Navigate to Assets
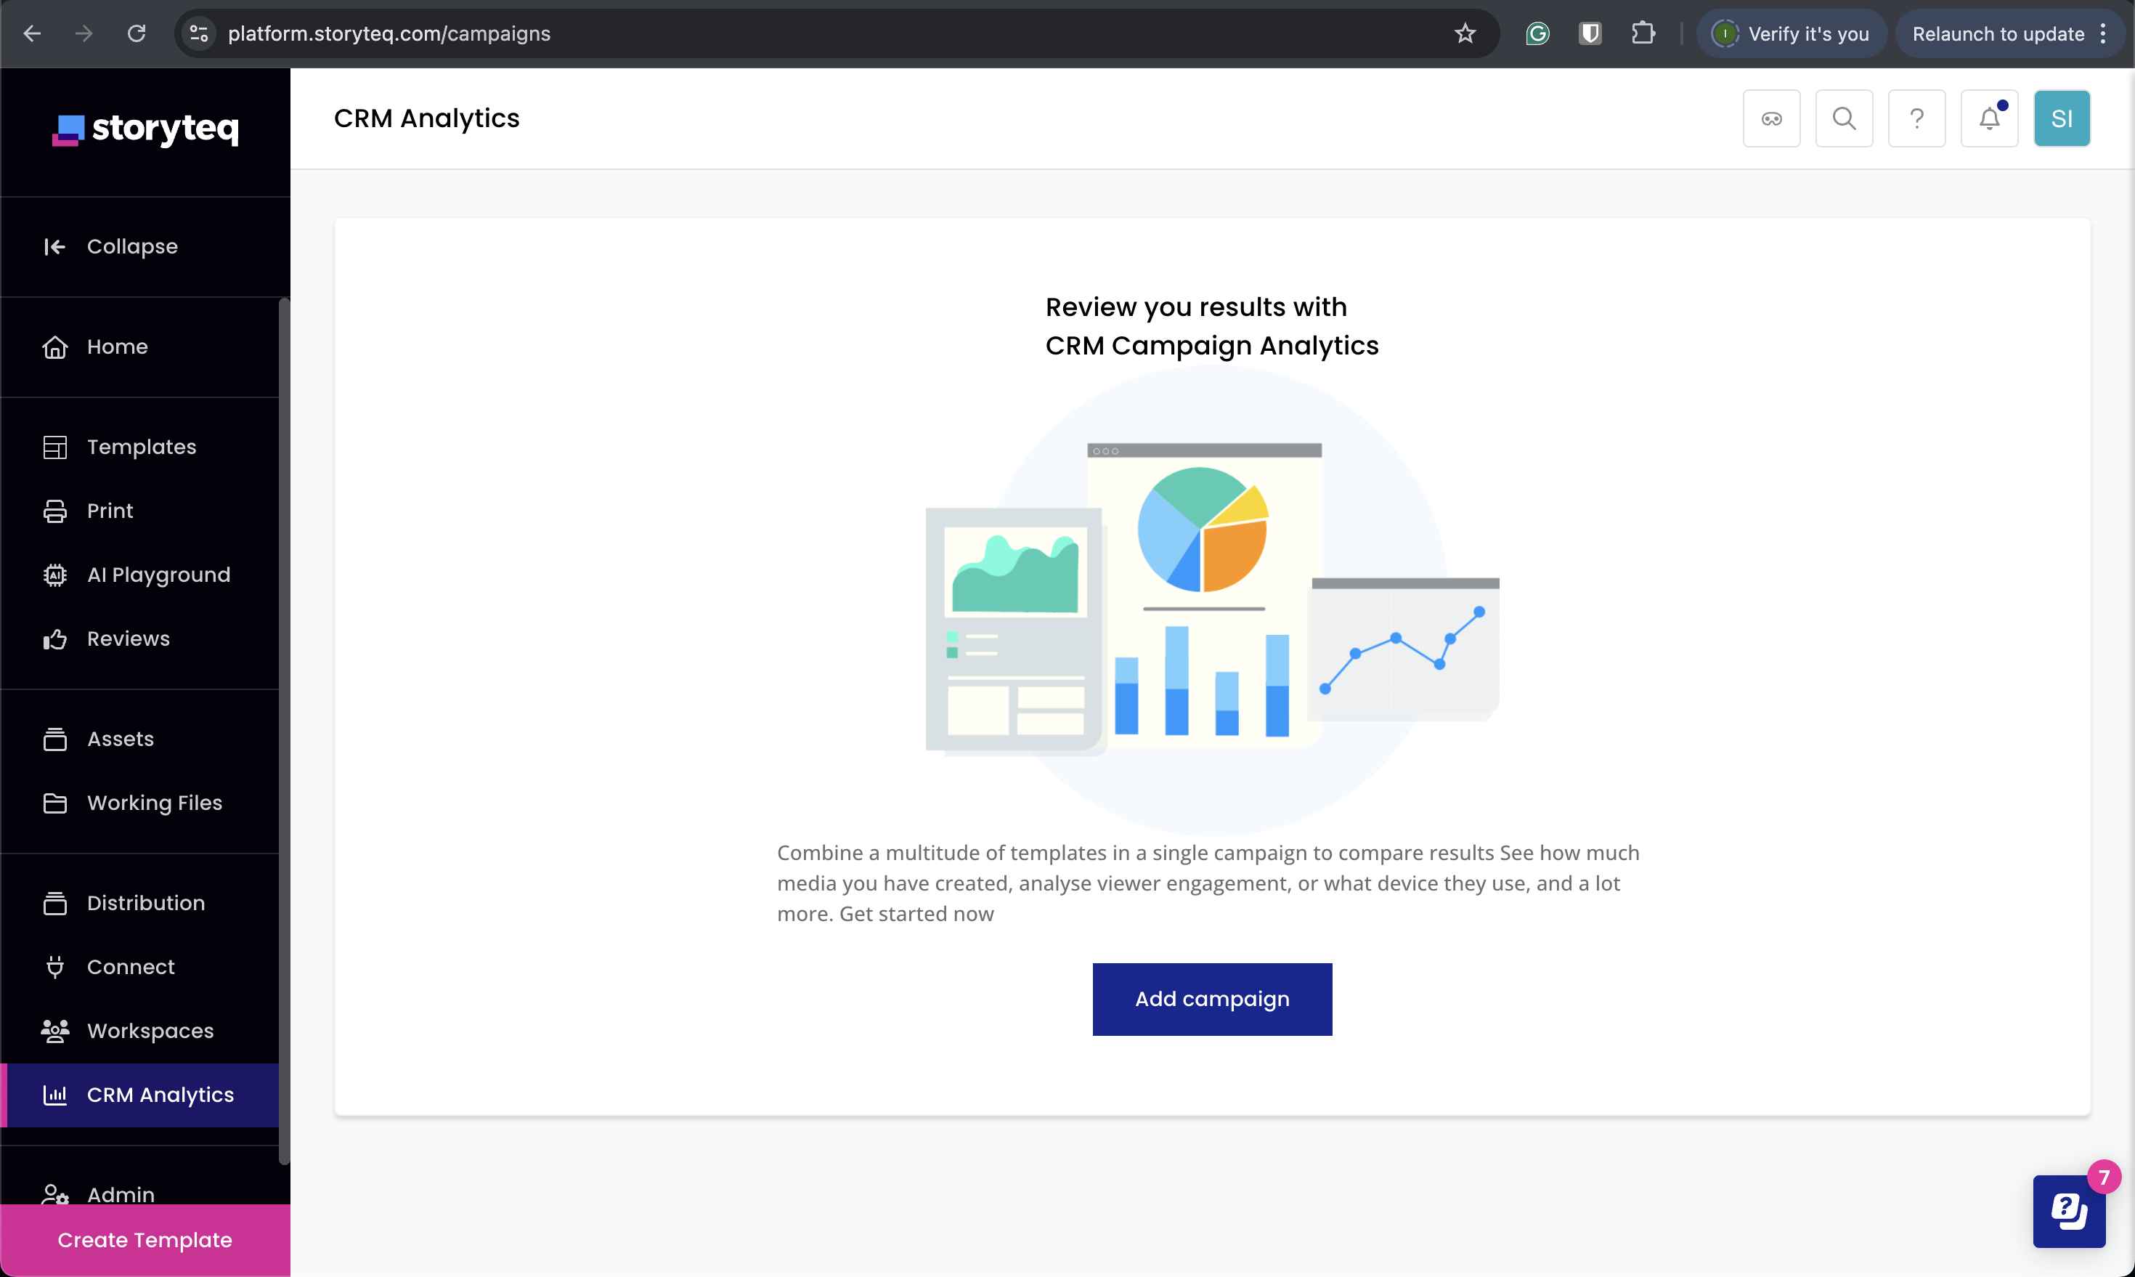 coord(139,739)
